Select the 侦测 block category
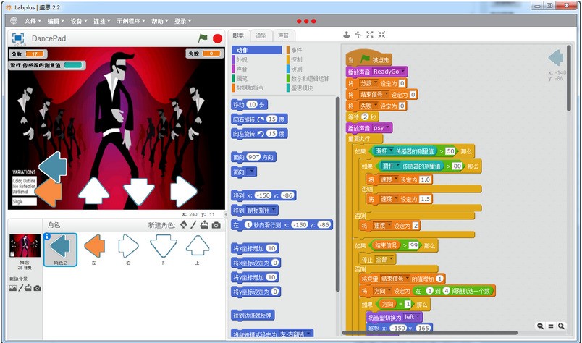 coord(297,69)
